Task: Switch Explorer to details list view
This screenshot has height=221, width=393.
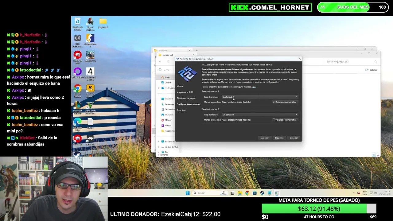Action: (374, 155)
